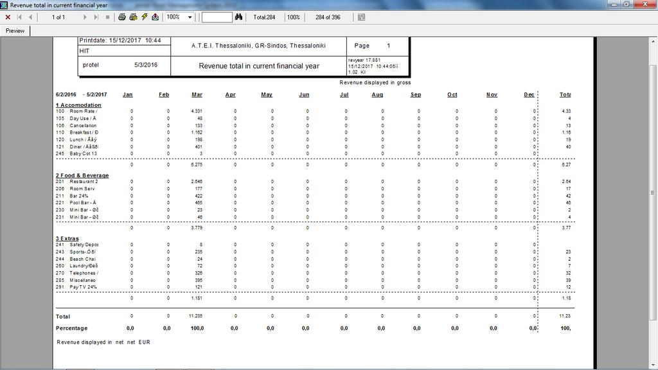Go to last page of report
This screenshot has height=370, width=658.
[x=96, y=17]
